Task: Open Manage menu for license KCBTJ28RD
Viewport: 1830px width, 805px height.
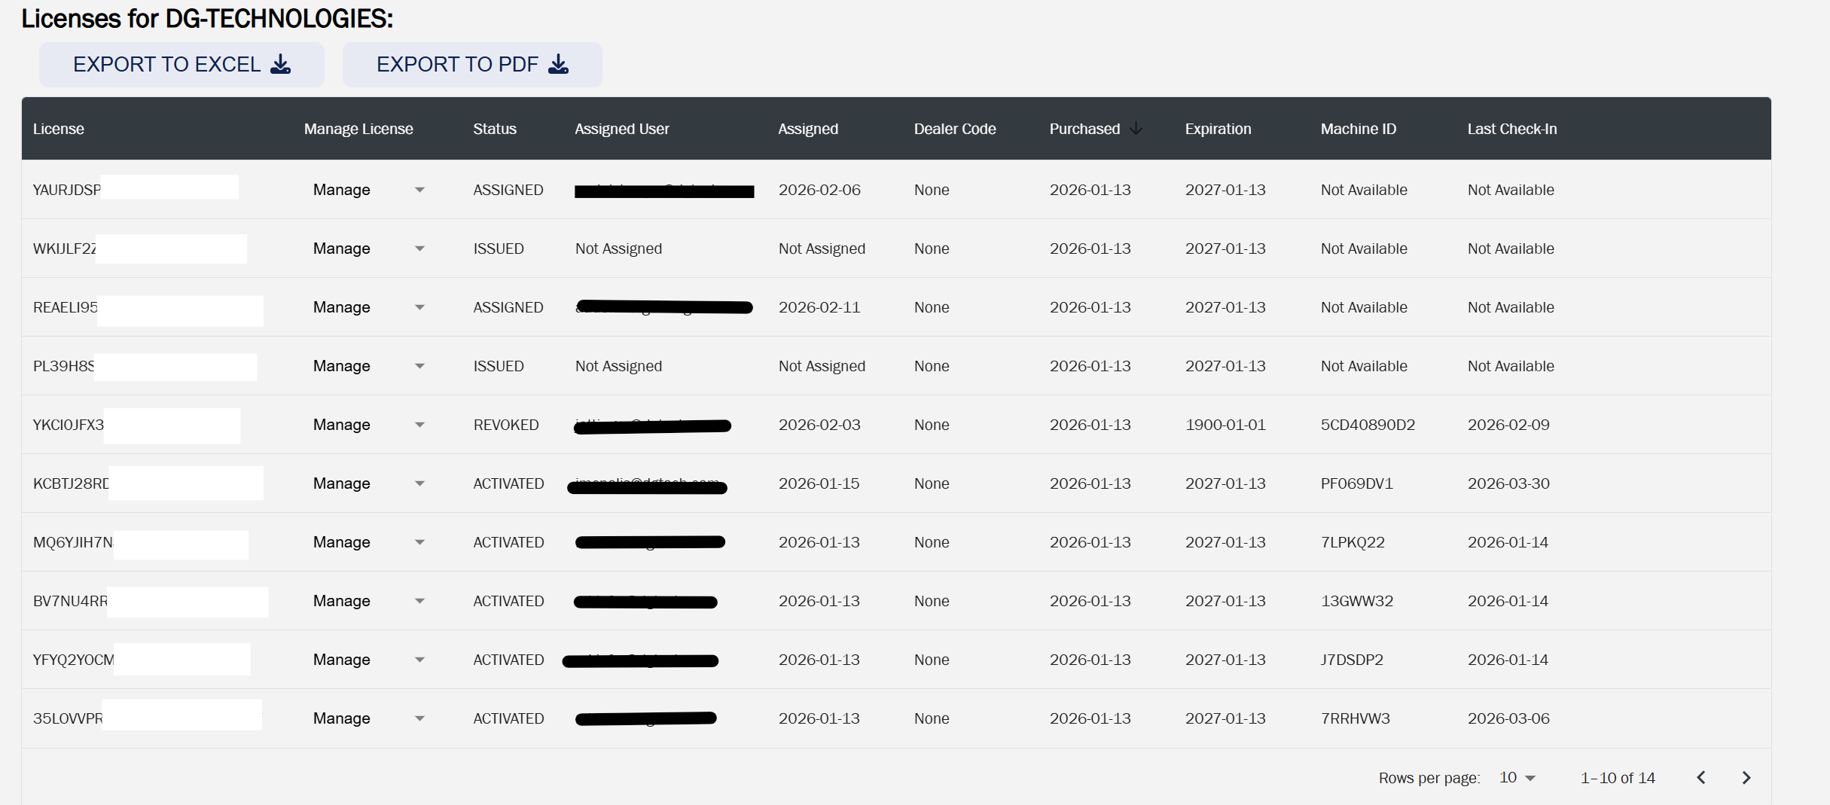Action: coord(419,483)
